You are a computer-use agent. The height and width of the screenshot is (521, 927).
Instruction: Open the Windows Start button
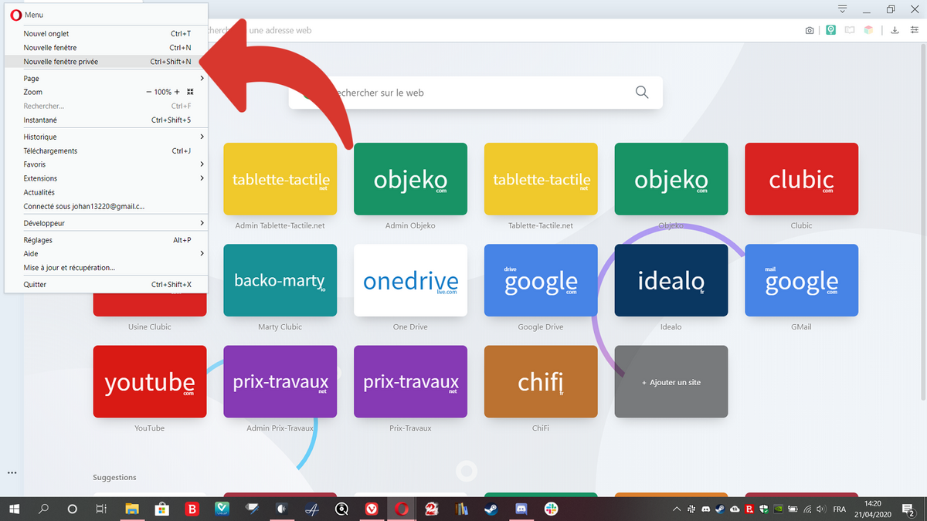pyautogui.click(x=14, y=509)
